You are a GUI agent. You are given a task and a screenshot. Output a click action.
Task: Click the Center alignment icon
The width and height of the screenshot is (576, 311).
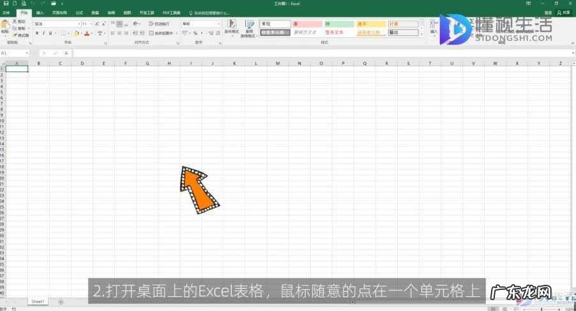[119, 33]
